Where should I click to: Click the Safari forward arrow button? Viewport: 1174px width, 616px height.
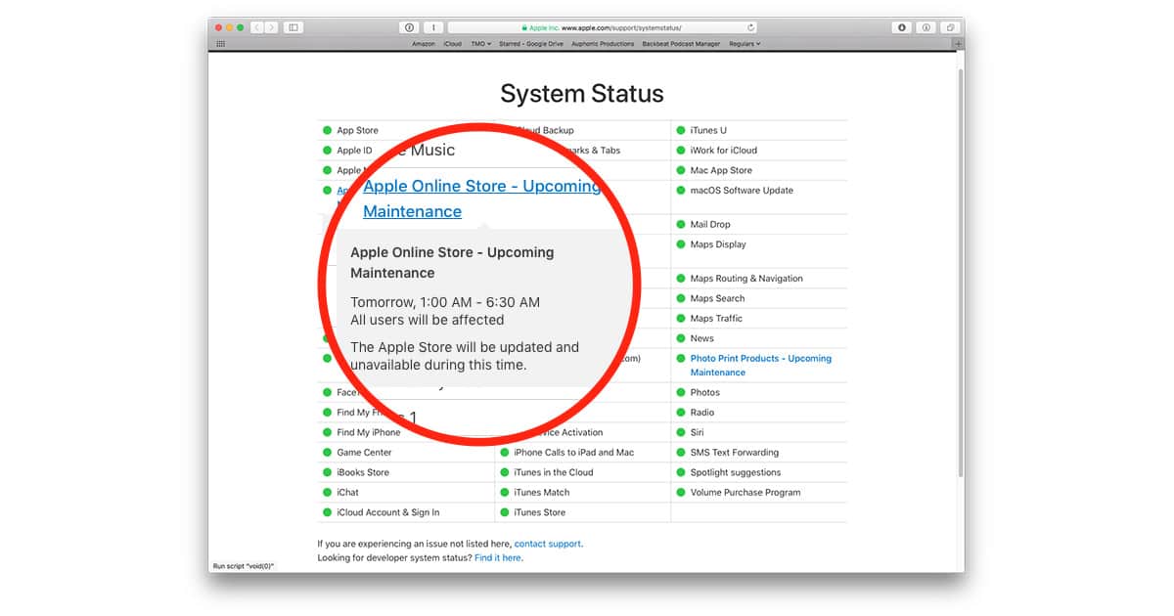tap(271, 27)
